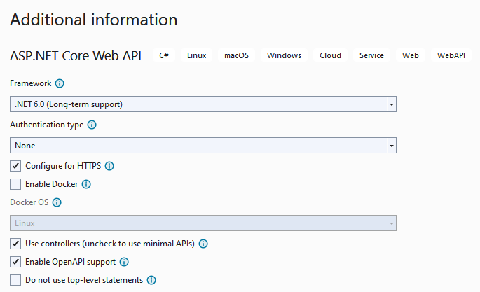The height and width of the screenshot is (292, 480).
Task: Show info for Configure for HTTPS
Action: pyautogui.click(x=109, y=166)
